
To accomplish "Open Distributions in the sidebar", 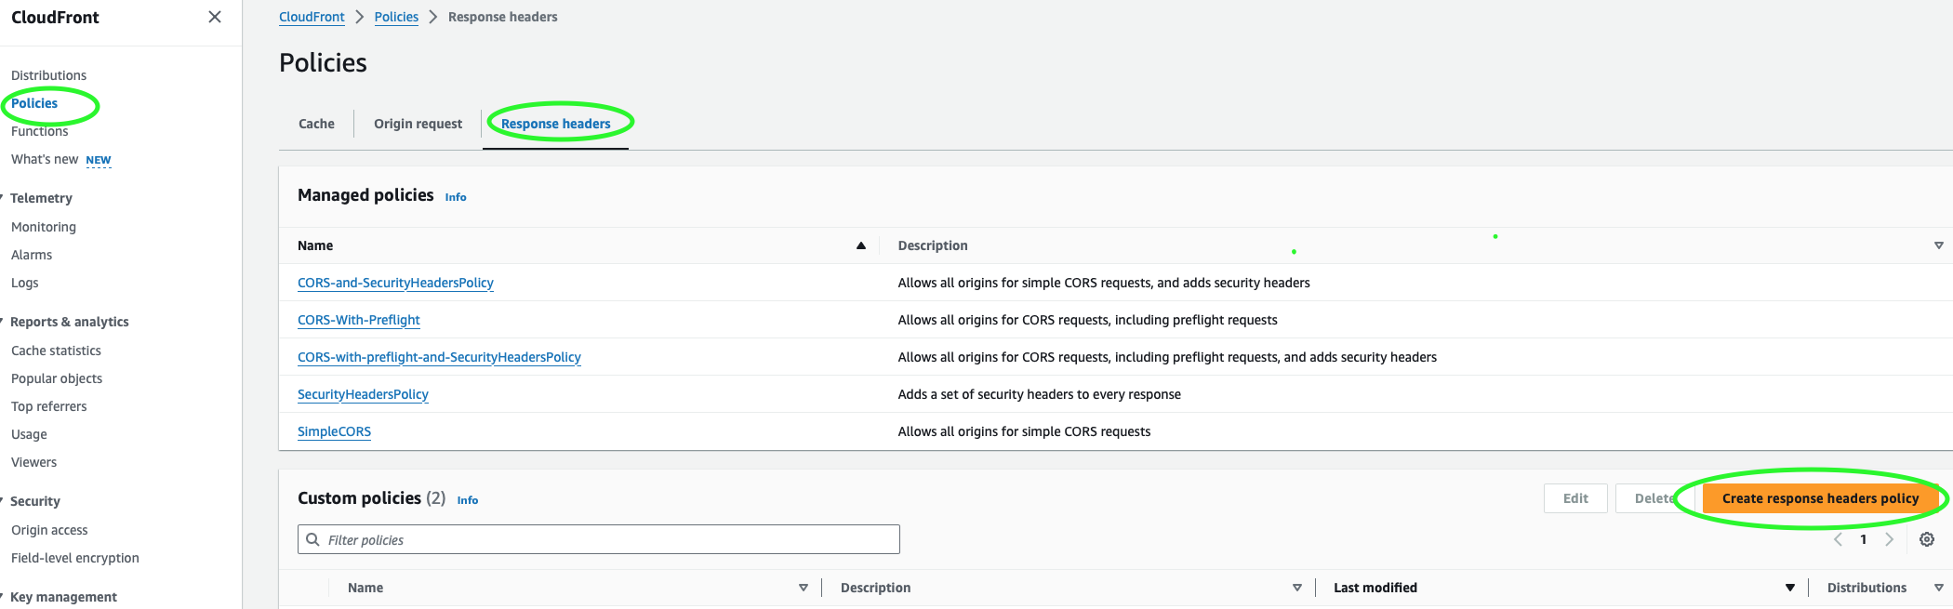I will [48, 75].
